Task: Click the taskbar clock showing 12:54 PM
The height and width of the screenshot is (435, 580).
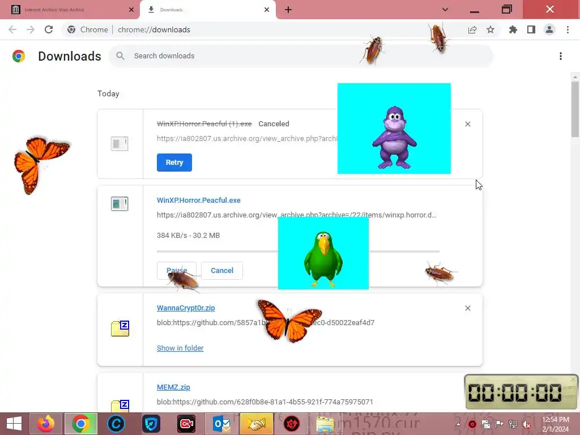Action: (556, 424)
